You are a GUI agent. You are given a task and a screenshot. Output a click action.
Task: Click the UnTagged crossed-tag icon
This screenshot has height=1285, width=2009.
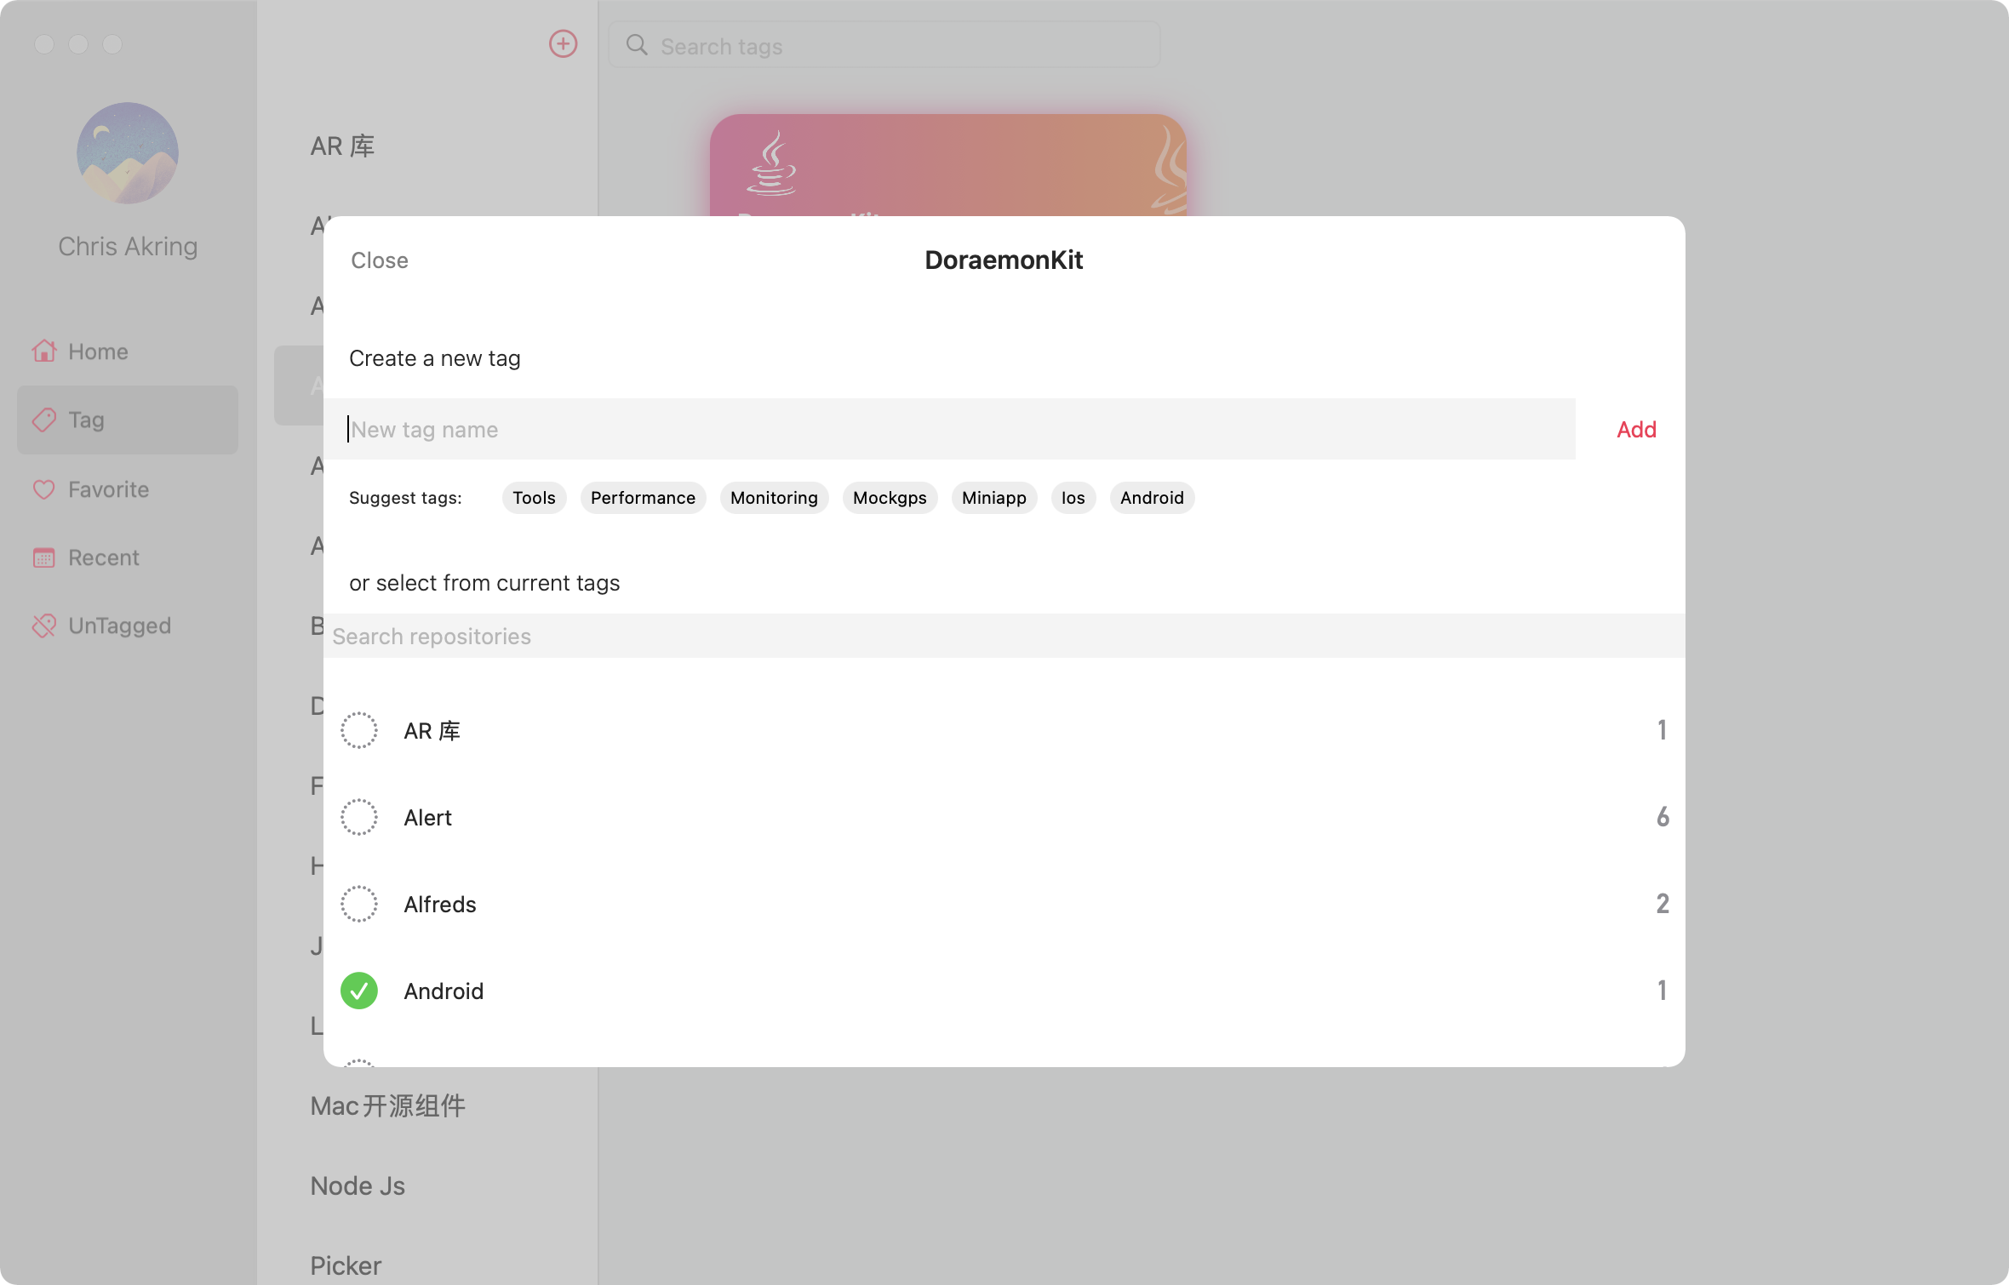click(x=44, y=625)
